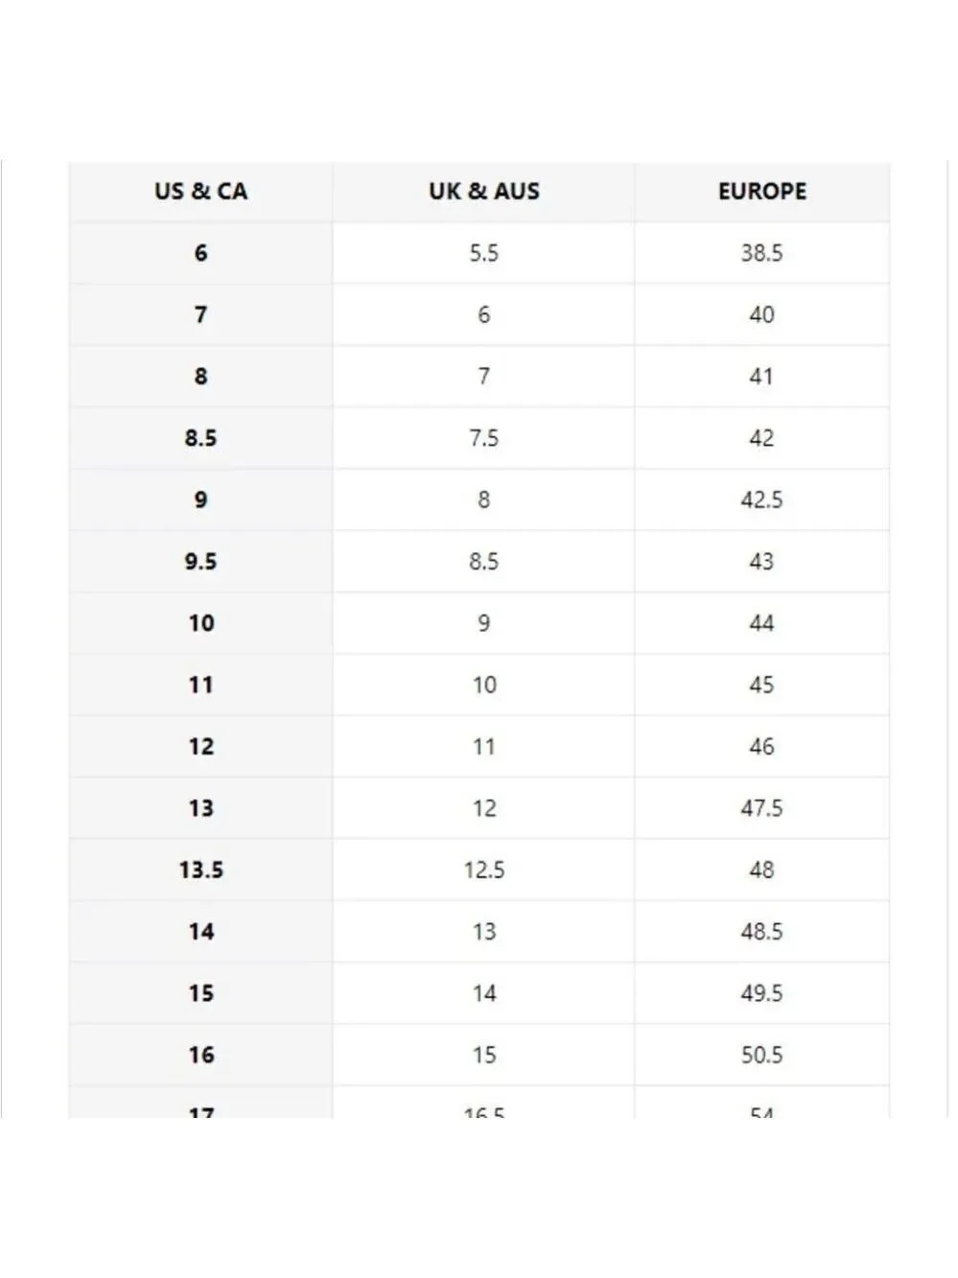958x1278 pixels.
Task: Select the Europe 42.5 cell
Action: point(761,500)
